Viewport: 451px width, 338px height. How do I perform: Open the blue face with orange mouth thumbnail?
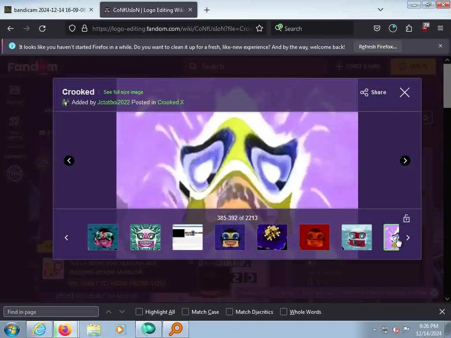(230, 237)
